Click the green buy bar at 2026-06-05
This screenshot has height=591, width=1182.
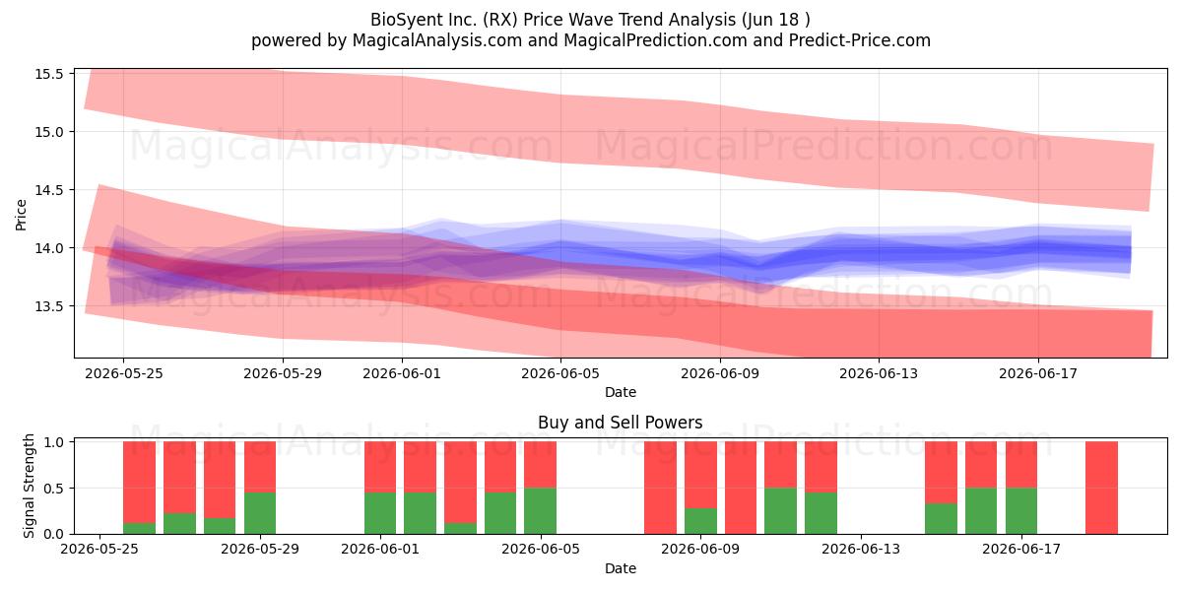tap(540, 510)
